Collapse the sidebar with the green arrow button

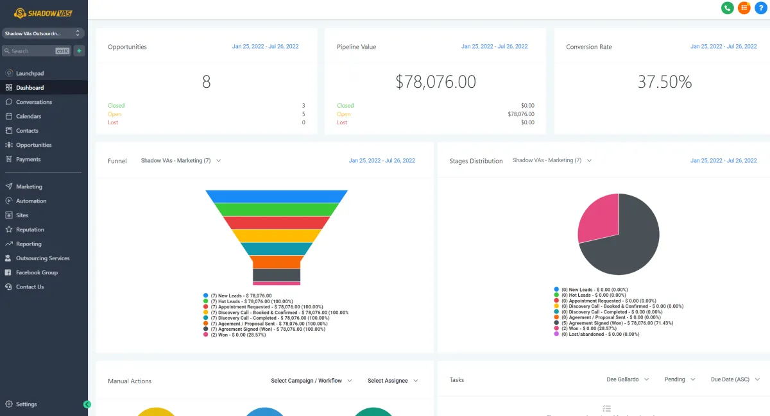coord(87,404)
